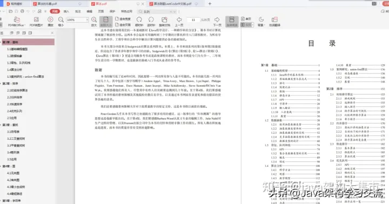389x204 pixels.
Task: Collapse the 第1章：基础 bookmark node
Action: (1, 42)
